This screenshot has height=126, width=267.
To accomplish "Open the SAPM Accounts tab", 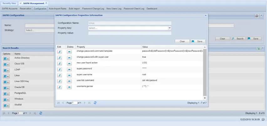I will coord(10,9).
